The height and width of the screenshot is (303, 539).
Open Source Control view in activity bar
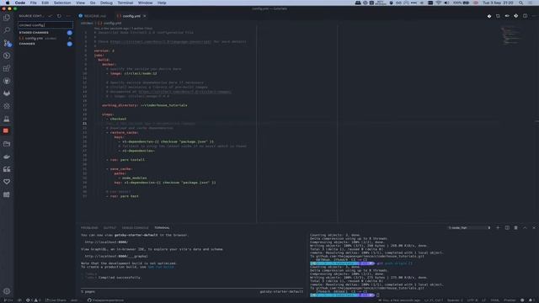point(7,43)
